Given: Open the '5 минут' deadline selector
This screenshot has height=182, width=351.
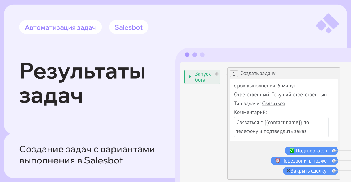Looking at the screenshot, I should coord(287,86).
